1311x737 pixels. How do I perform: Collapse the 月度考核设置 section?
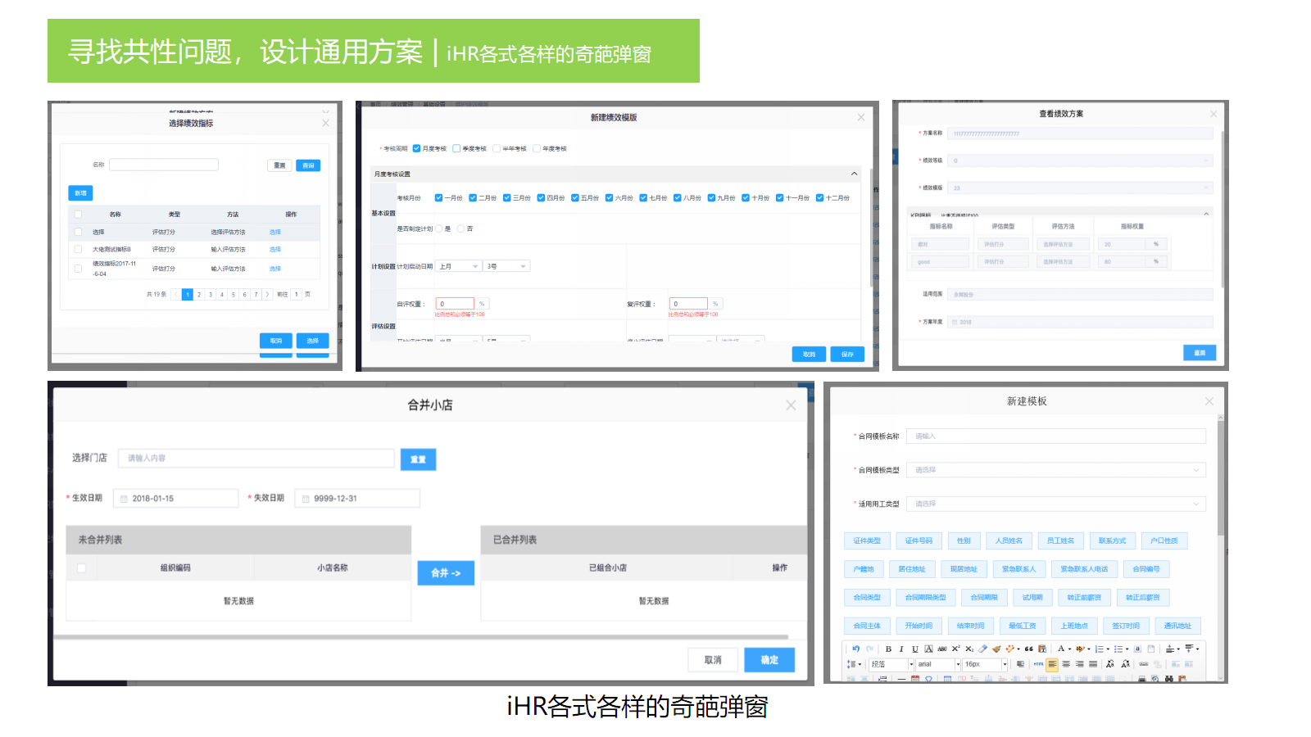(854, 174)
